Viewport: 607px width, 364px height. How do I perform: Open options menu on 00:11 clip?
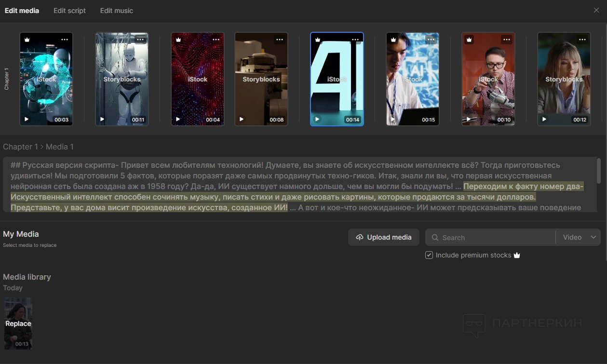(140, 40)
